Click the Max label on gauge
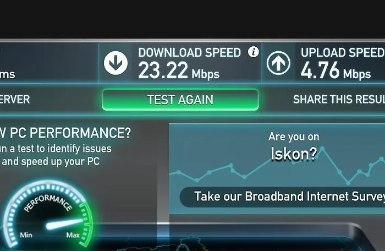This screenshot has width=385, height=251. [x=73, y=235]
